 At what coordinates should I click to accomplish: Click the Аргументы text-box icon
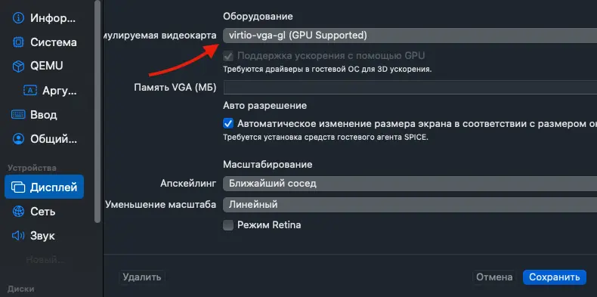click(30, 90)
